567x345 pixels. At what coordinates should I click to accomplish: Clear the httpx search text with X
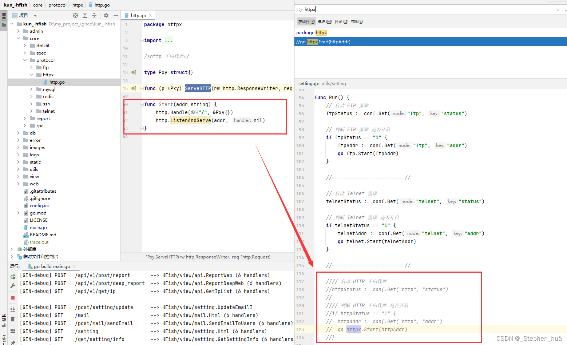tap(558, 10)
